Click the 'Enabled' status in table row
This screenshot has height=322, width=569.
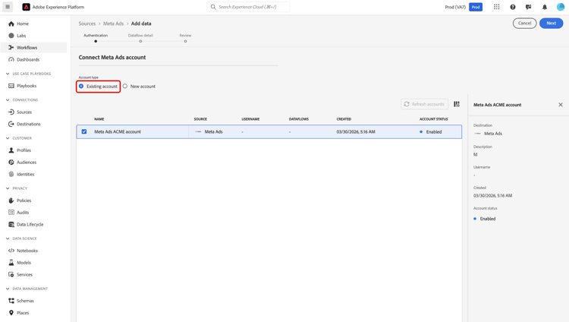434,132
